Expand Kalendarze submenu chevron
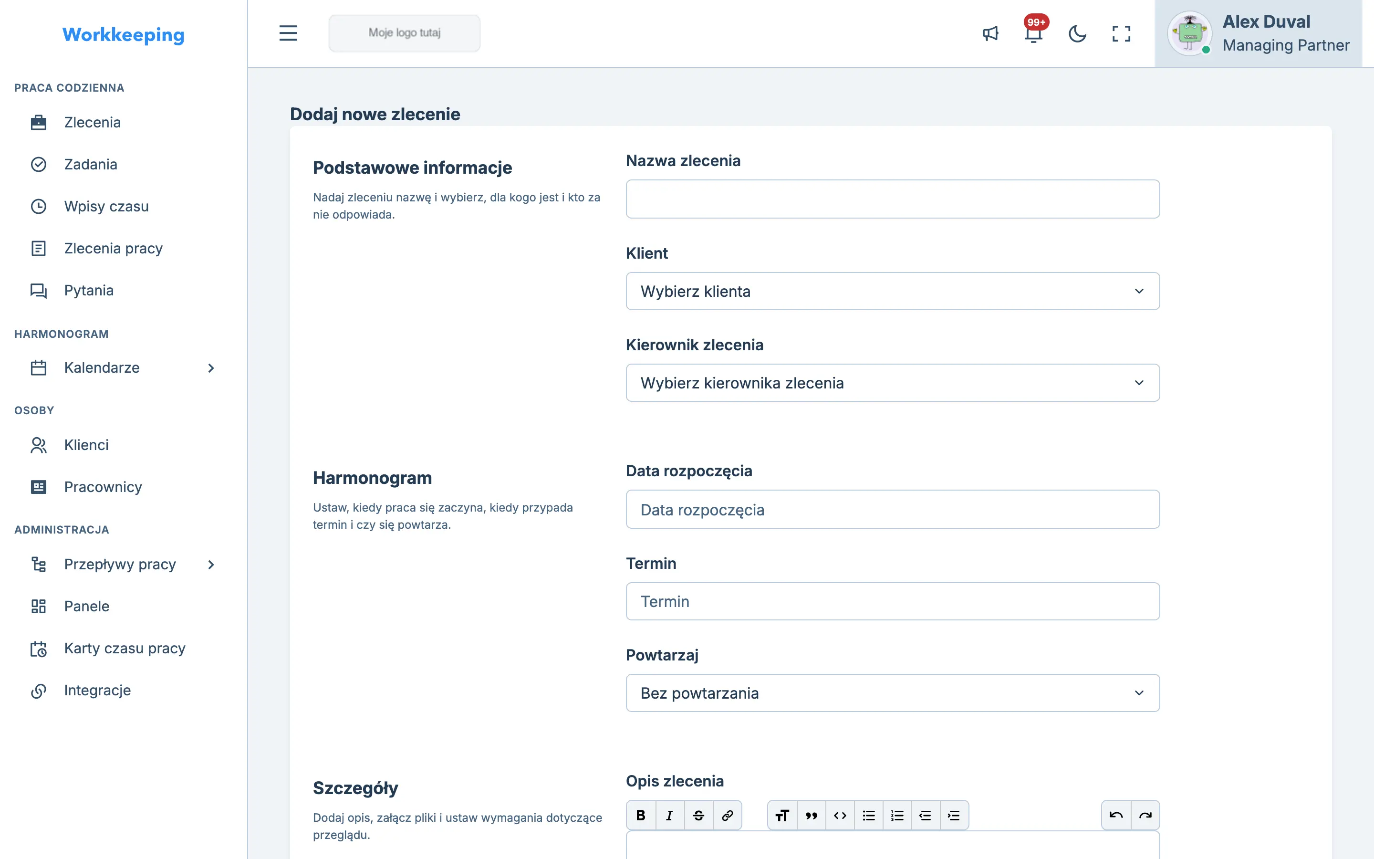Image resolution: width=1374 pixels, height=859 pixels. click(x=211, y=368)
